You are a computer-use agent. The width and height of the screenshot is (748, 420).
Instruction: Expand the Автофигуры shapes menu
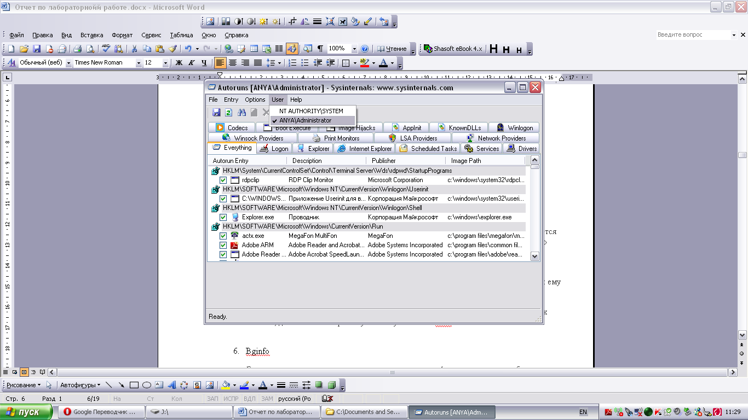[80, 385]
